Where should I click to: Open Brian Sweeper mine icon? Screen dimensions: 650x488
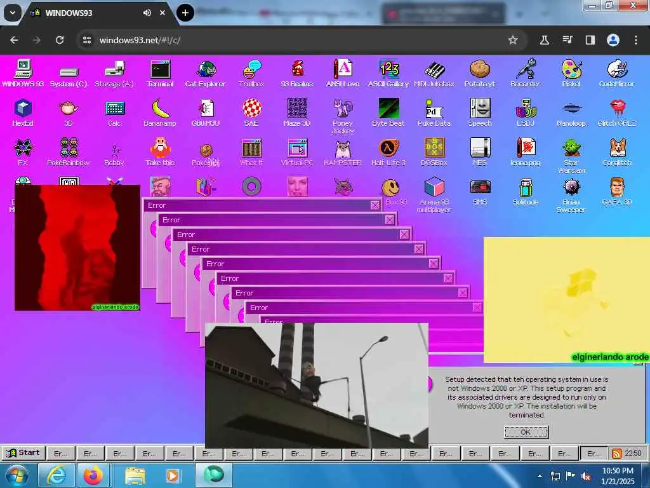571,195
